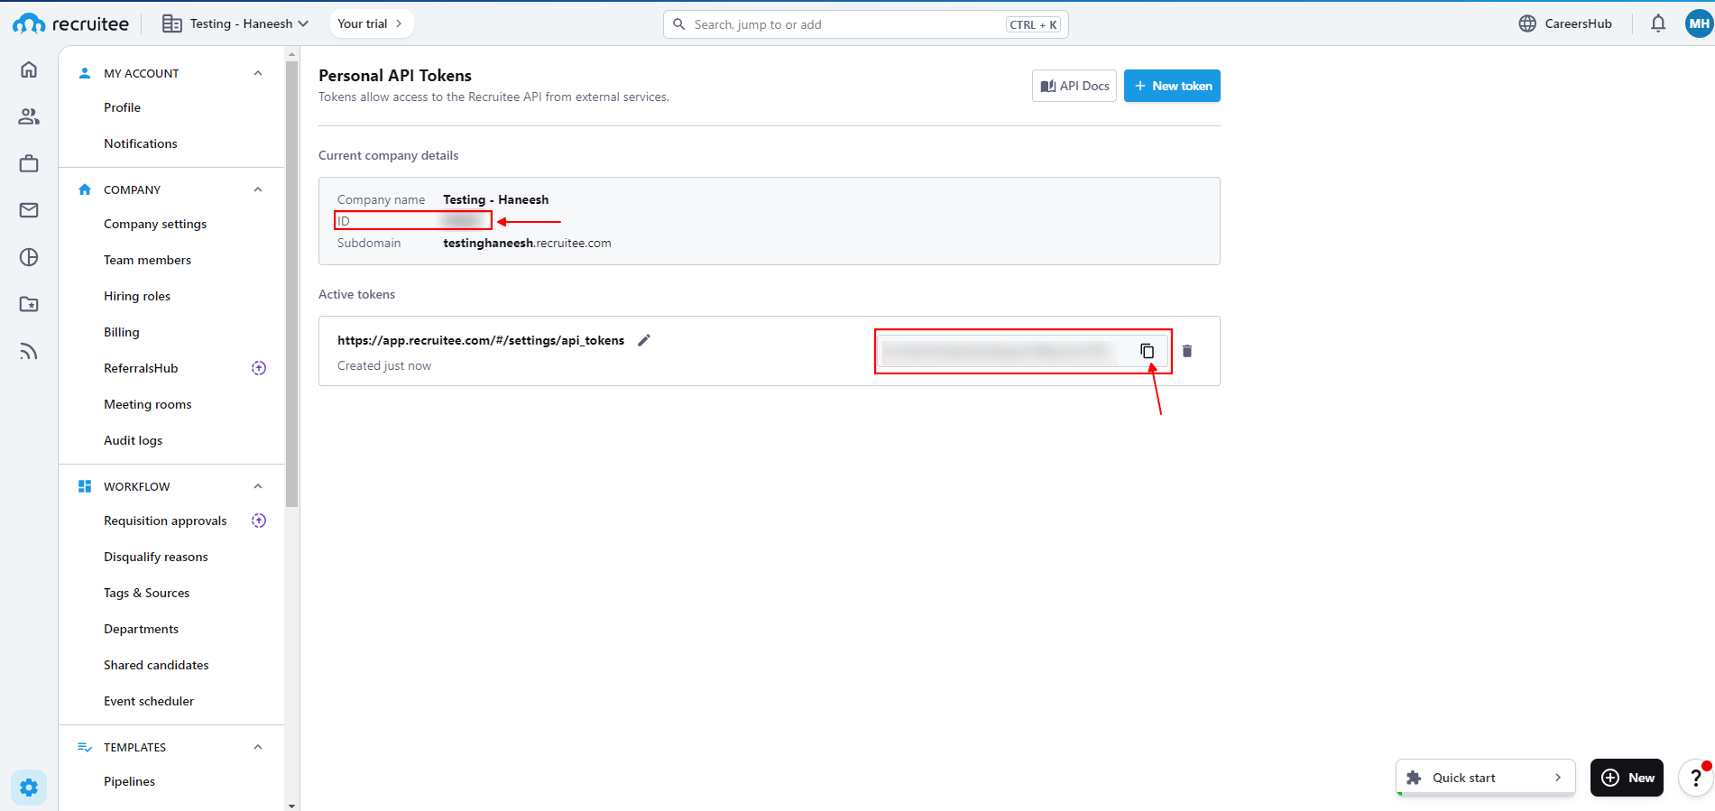This screenshot has width=1715, height=811.
Task: Open the Settings gear icon
Action: [x=29, y=788]
